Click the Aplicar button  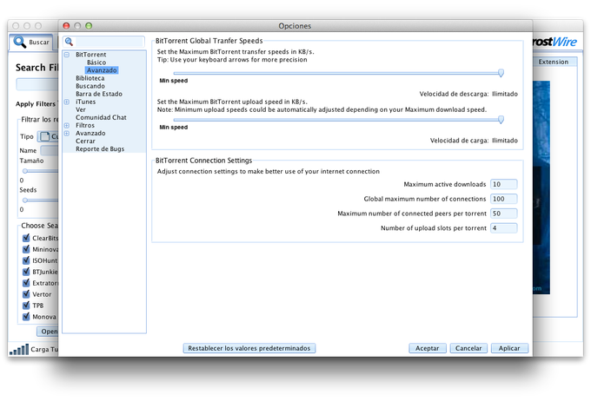tap(509, 348)
